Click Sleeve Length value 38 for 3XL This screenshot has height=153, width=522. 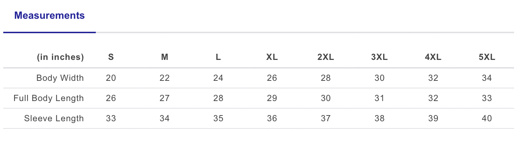pos(379,118)
